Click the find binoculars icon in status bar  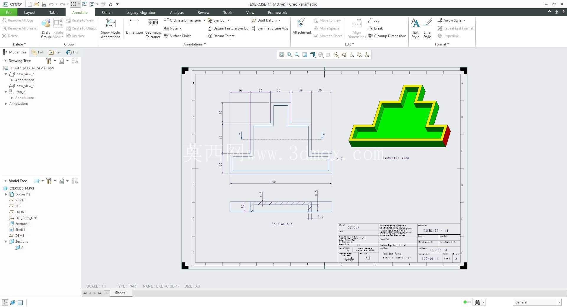477,302
